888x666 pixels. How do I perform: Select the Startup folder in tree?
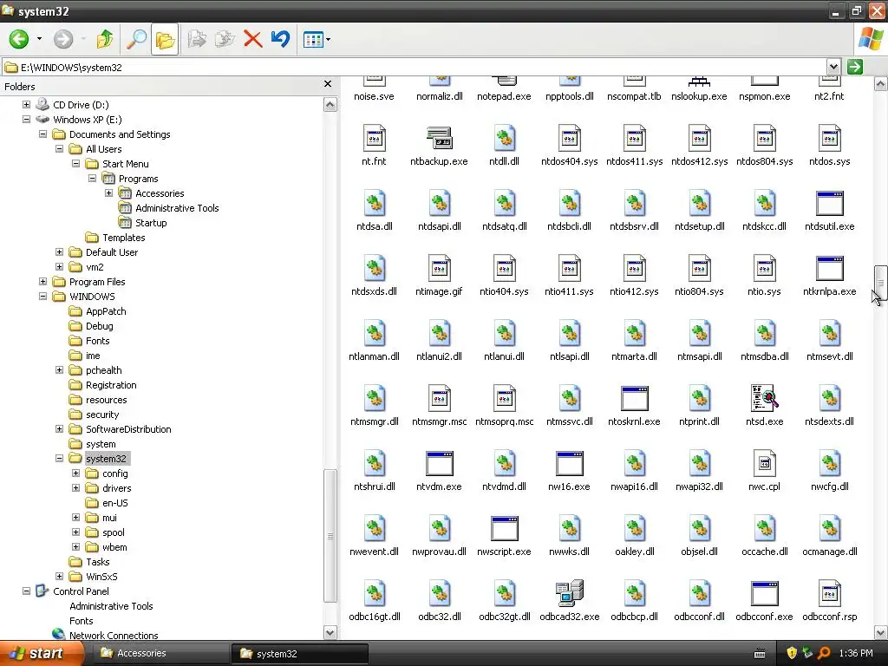(x=151, y=223)
